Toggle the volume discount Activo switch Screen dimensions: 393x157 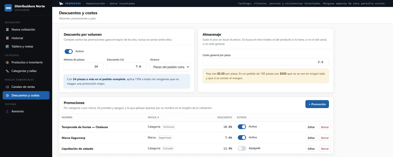pyautogui.click(x=68, y=51)
